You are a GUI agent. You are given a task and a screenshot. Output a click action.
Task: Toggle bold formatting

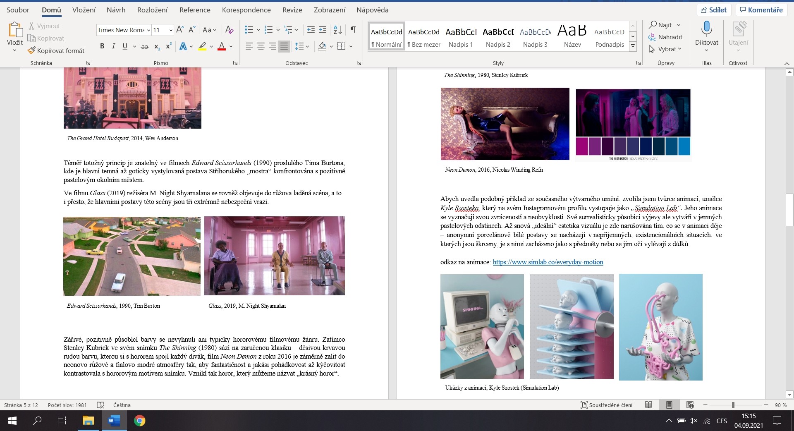[102, 46]
